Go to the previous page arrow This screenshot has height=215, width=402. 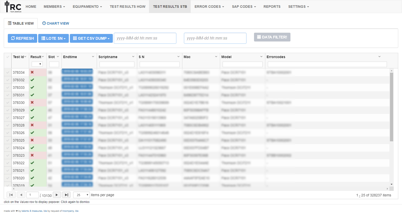click(21, 195)
